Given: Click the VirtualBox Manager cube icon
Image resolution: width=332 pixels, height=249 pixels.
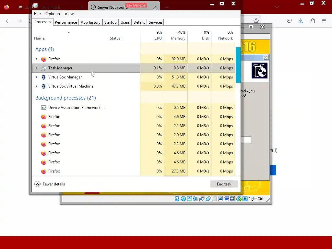Looking at the screenshot, I should tap(44, 77).
